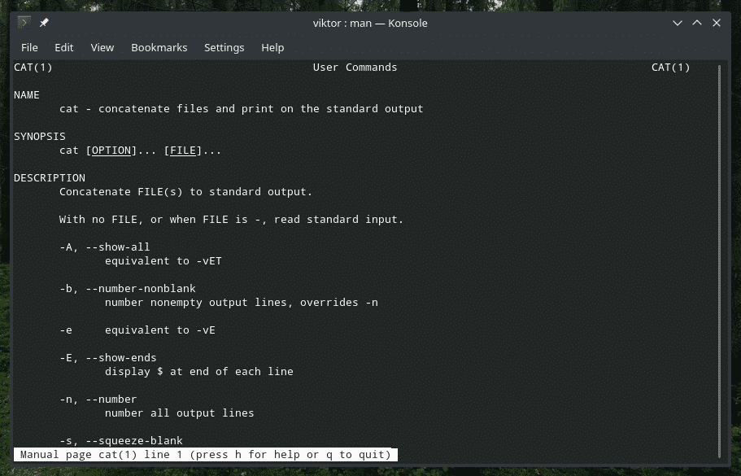The image size is (741, 476).
Task: Click 'cat - concatenate files and print' line
Action: [x=241, y=109]
